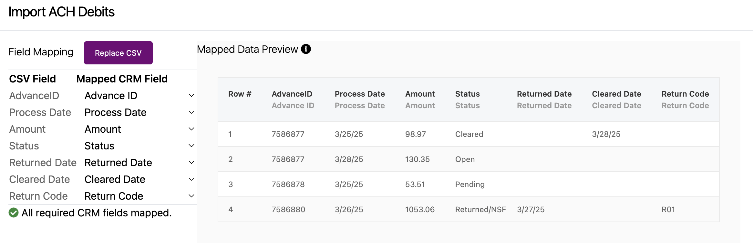Open the Returned Date mapping dropdown
The image size is (753, 246).
click(140, 163)
